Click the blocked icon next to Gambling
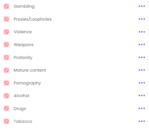Screen dimensions: 149x129 (6, 6)
